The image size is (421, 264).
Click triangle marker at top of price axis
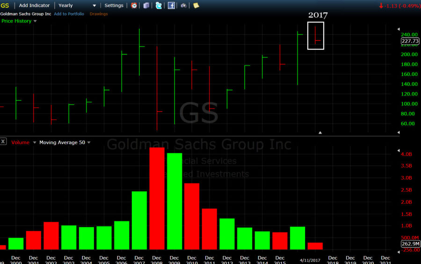(x=399, y=29)
